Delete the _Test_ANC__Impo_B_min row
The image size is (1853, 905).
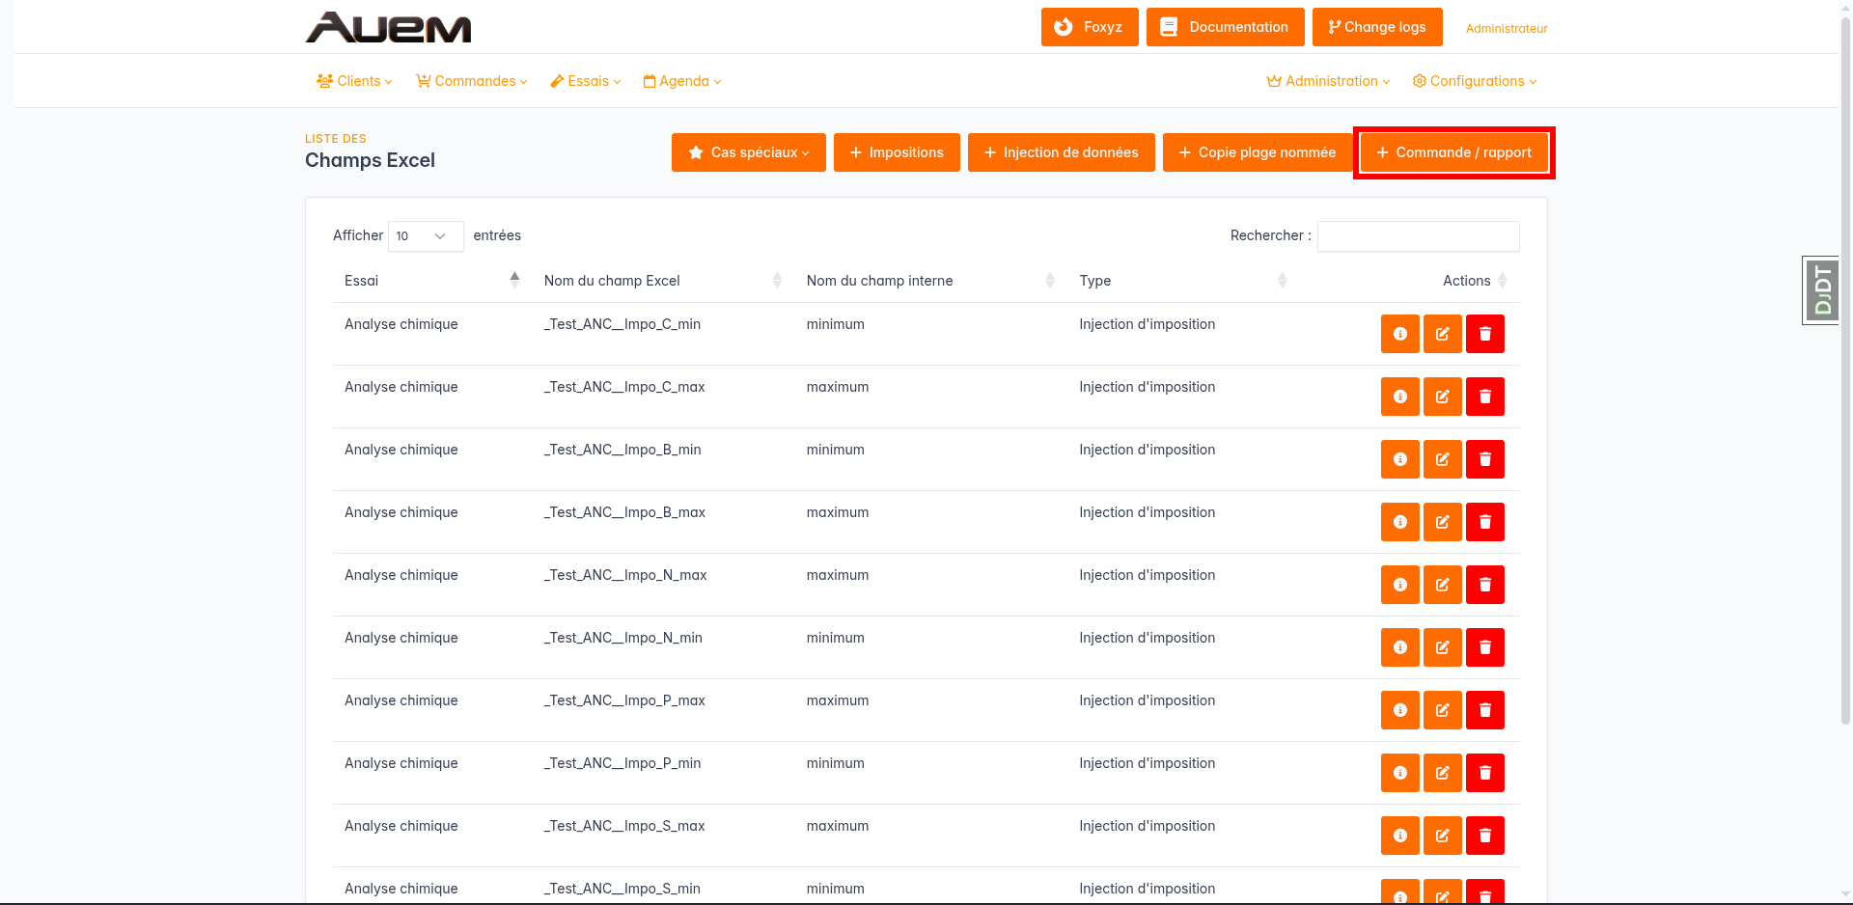(1484, 459)
